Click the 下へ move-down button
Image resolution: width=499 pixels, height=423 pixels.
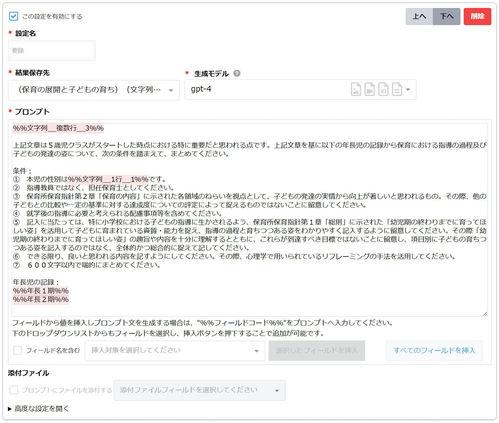pyautogui.click(x=447, y=17)
